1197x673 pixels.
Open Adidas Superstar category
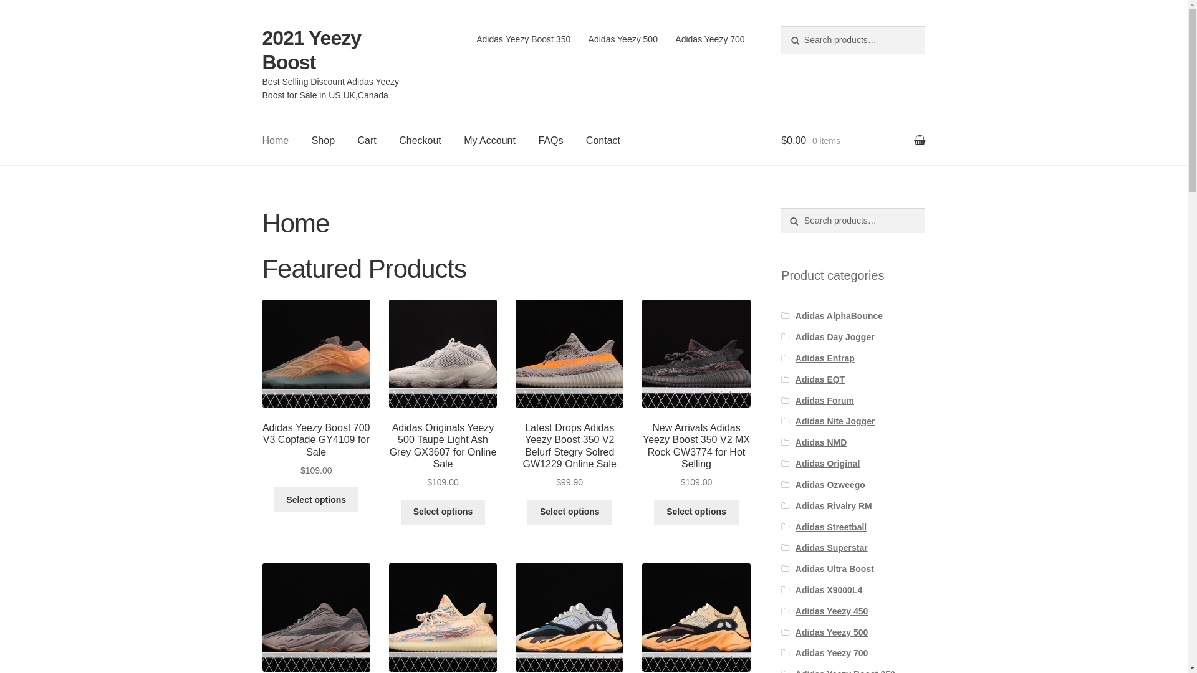click(x=831, y=548)
